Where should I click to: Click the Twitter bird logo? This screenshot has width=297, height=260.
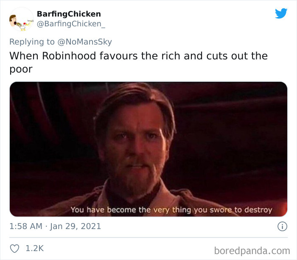[281, 13]
